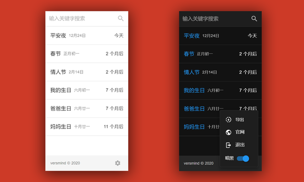Click 2月14日 date in the dark panel
This screenshot has width=304, height=182.
(x=209, y=72)
